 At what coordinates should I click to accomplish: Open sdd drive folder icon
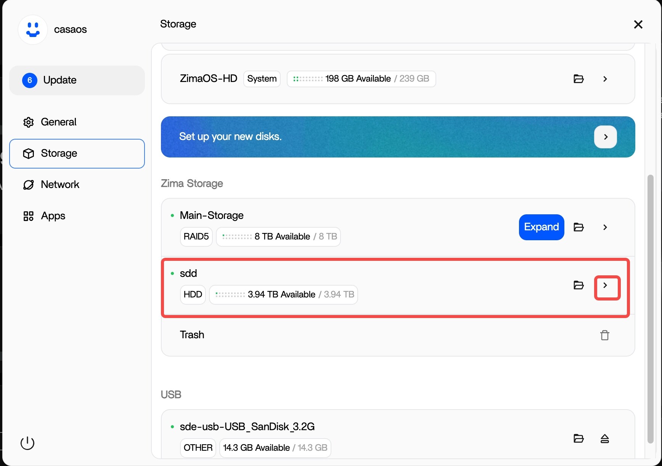578,285
